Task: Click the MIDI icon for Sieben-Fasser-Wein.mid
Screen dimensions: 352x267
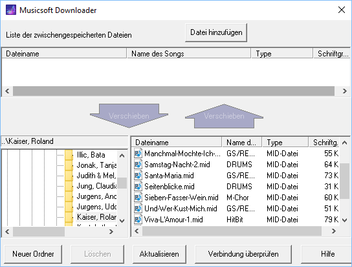Action: [138, 198]
